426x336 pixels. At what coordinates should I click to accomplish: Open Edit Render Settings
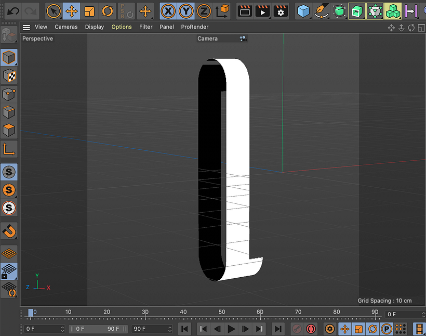280,11
